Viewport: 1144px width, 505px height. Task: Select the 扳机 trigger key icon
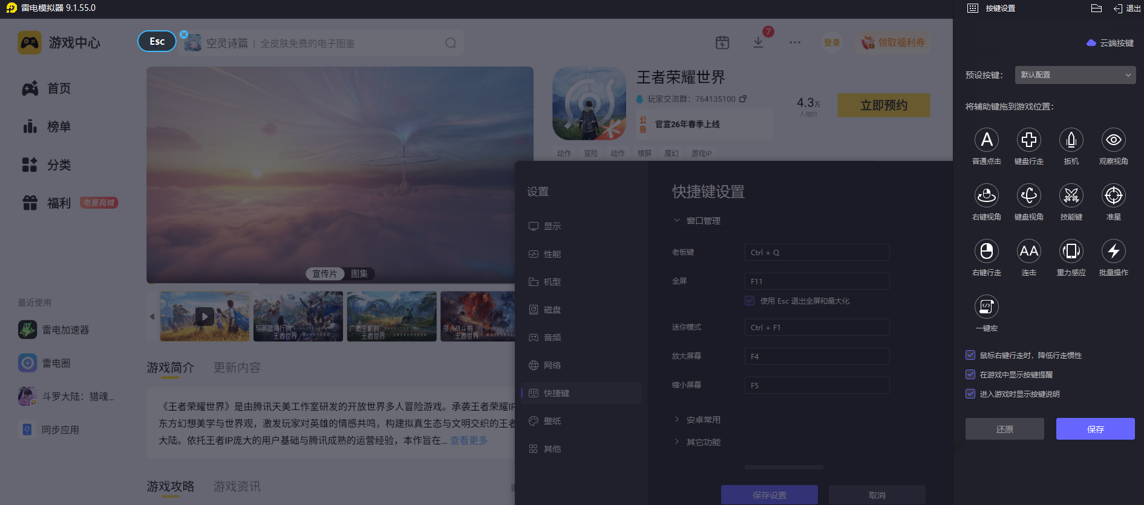point(1071,140)
